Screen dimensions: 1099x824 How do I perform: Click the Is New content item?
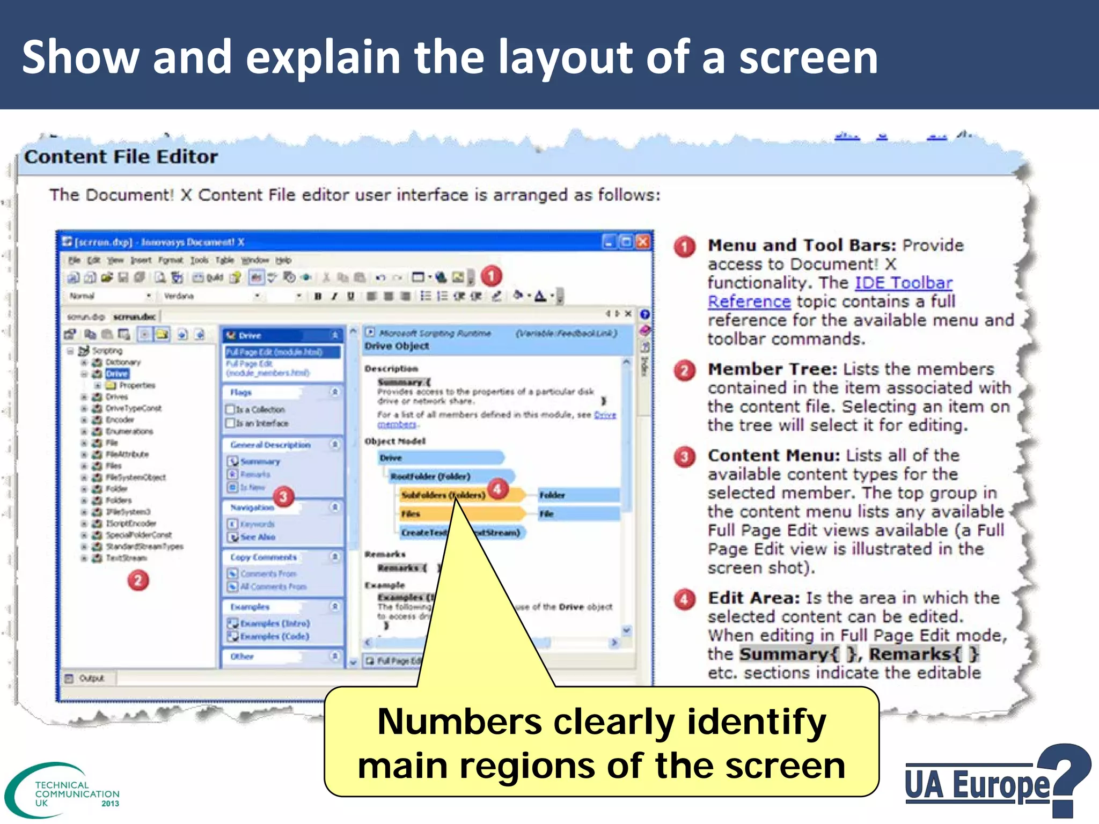tap(247, 487)
